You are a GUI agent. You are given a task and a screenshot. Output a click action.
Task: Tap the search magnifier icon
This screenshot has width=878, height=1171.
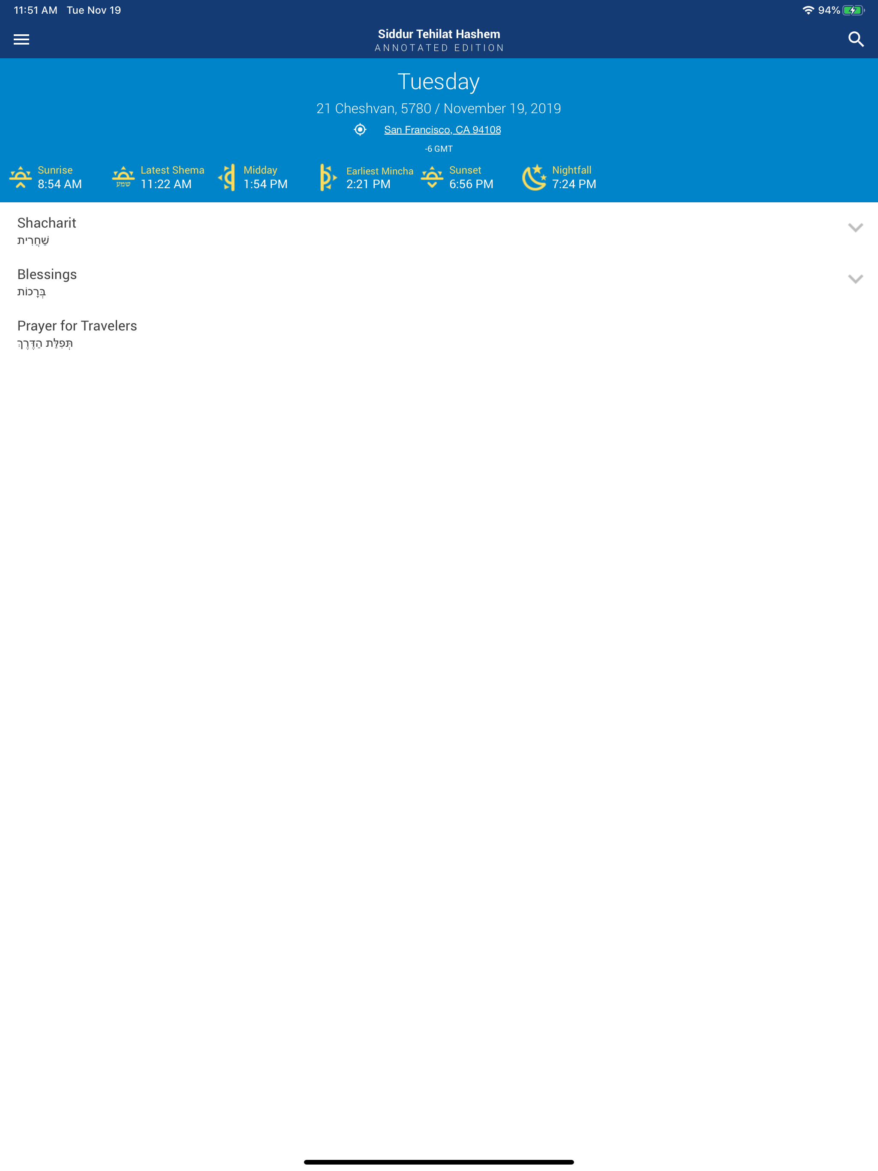pyautogui.click(x=856, y=39)
